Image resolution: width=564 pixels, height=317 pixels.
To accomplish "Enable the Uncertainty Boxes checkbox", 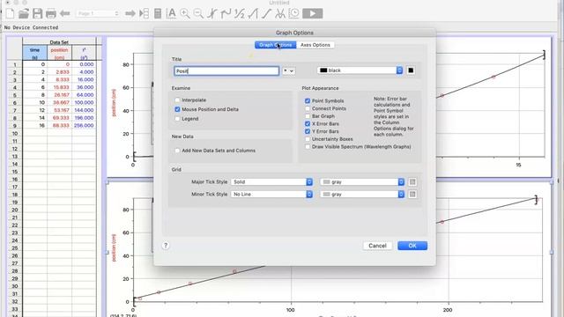I will pos(308,139).
